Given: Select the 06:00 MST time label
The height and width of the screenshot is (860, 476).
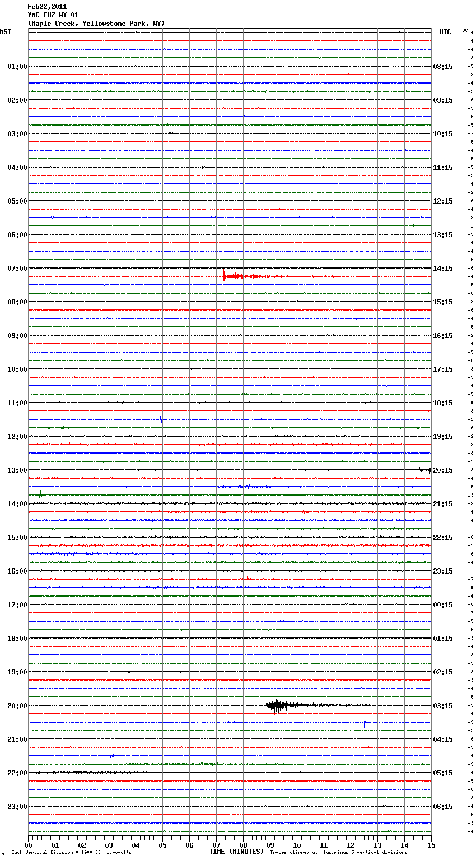Looking at the screenshot, I should click(17, 235).
